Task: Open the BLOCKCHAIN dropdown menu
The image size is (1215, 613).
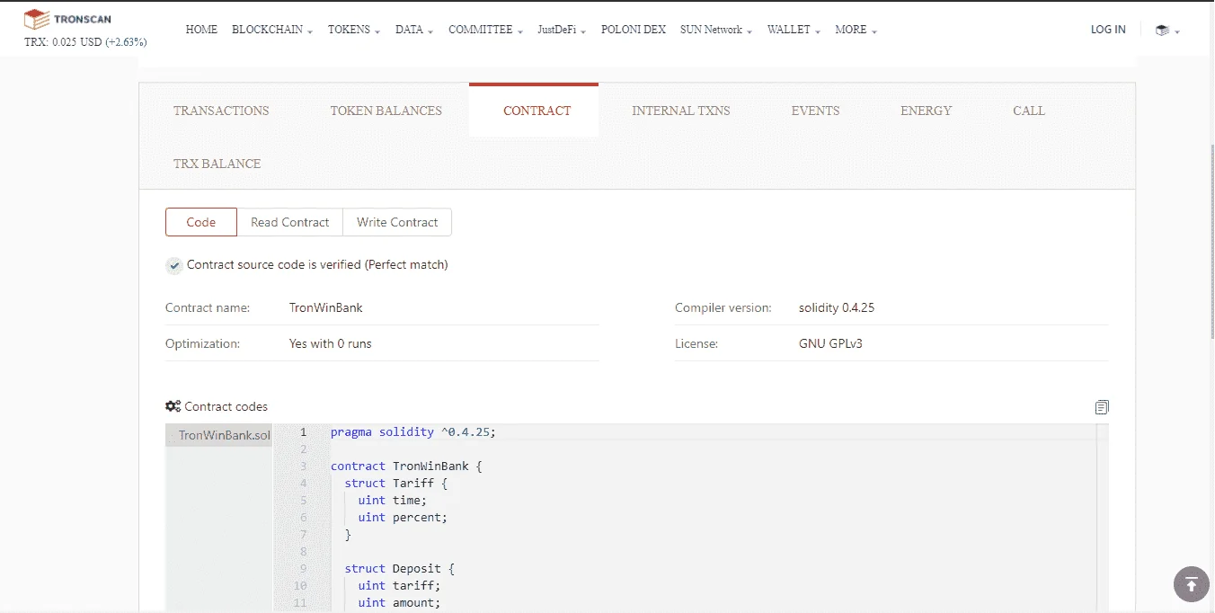Action: (x=272, y=30)
